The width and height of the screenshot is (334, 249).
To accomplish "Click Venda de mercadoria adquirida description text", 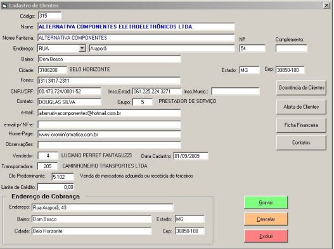I will 136,176.
